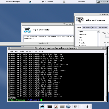
Task: Open the Terminal Go menu
Action: coord(36,51)
